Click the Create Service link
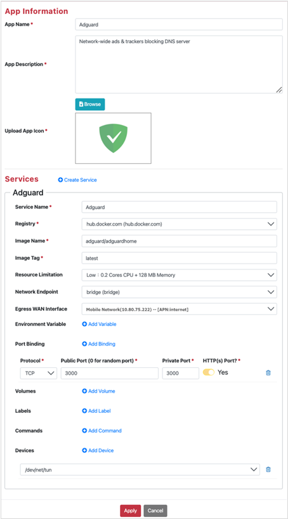Screen dimensions: 288x519 coord(77,180)
